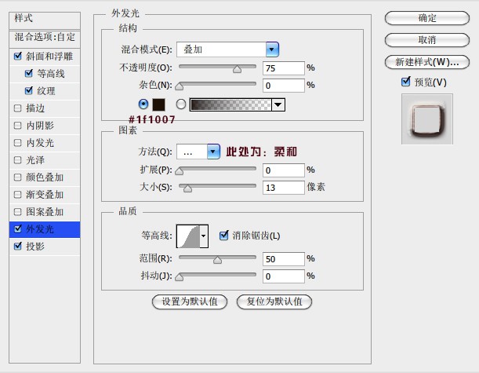Click the range value field showing 50
Viewport: 479px width, 373px height.
(x=284, y=259)
